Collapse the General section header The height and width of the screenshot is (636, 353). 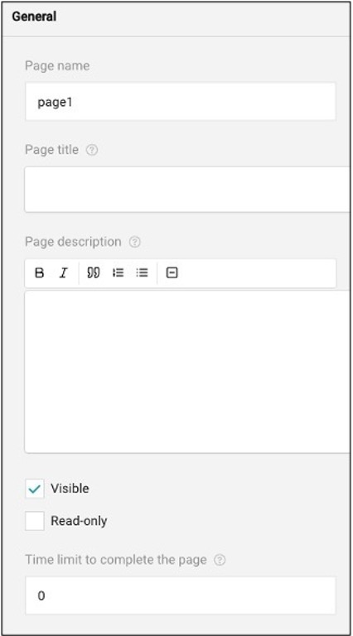pyautogui.click(x=176, y=17)
